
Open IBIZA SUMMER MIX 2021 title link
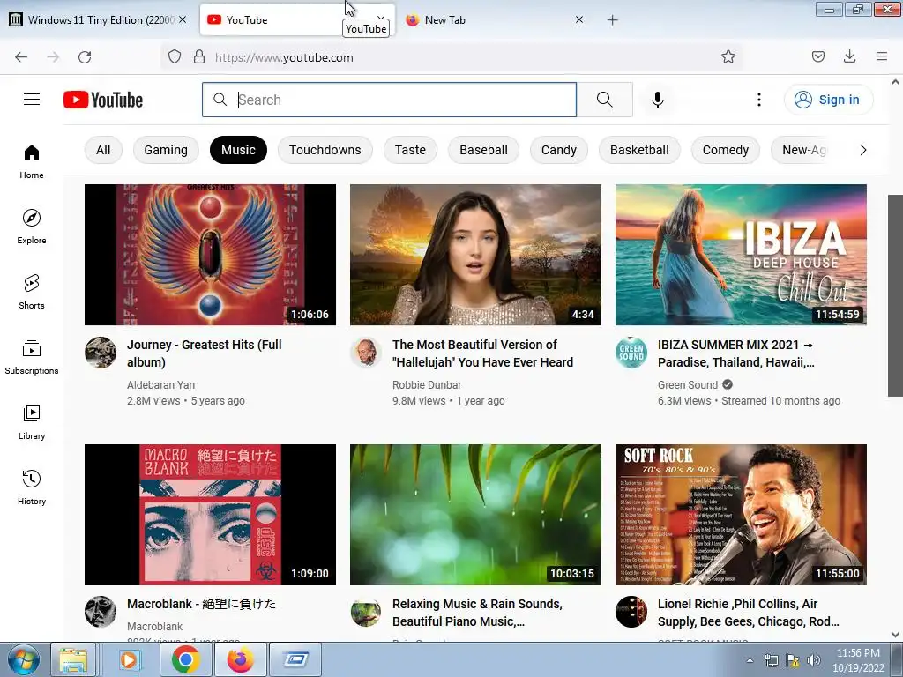pos(736,353)
